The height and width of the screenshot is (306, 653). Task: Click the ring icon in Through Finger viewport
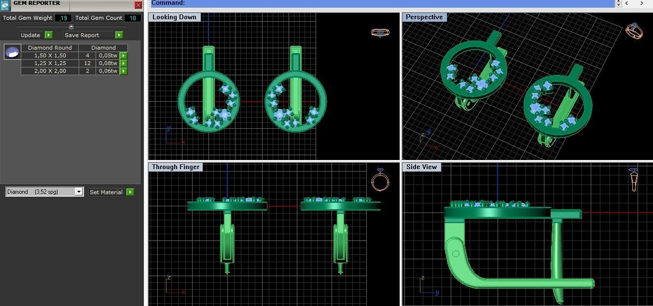380,180
